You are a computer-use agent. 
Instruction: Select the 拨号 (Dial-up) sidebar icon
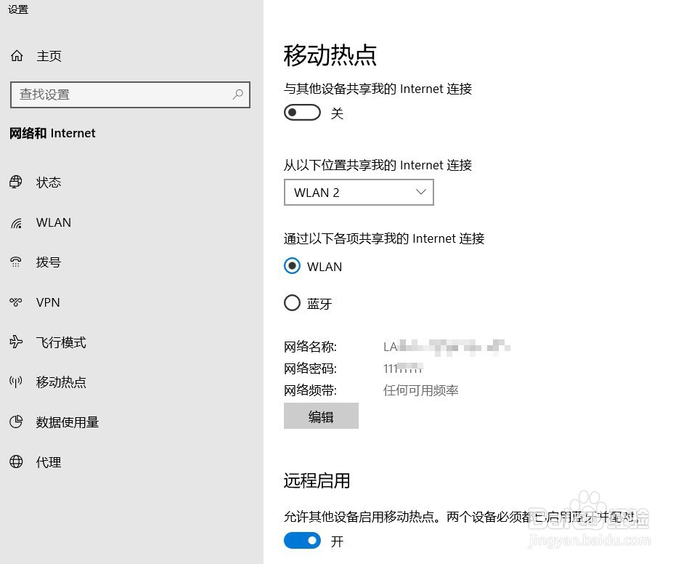16,262
